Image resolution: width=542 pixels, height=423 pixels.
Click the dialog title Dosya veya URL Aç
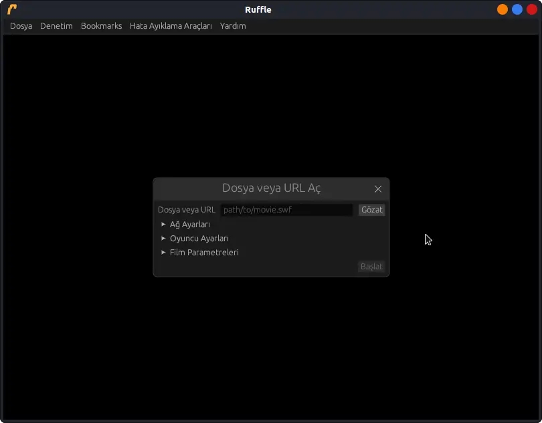(272, 188)
